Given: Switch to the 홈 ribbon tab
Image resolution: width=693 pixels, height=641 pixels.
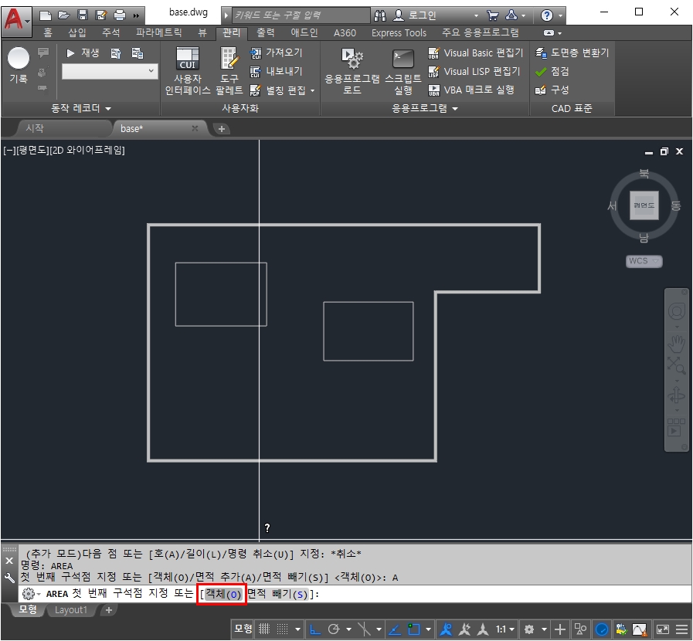Looking at the screenshot, I should [x=48, y=32].
